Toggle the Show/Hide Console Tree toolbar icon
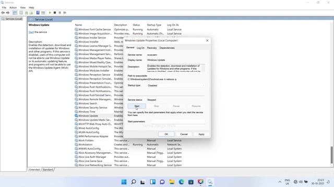Image resolution: width=334 pixels, height=187 pixels. coord(15,12)
